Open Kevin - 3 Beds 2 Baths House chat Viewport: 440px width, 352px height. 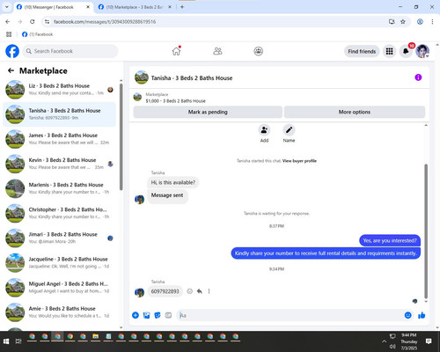tap(59, 164)
